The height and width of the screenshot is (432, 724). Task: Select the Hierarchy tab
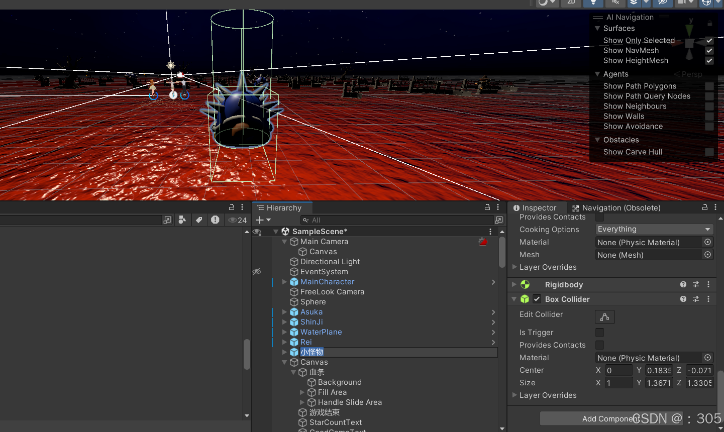tap(282, 207)
